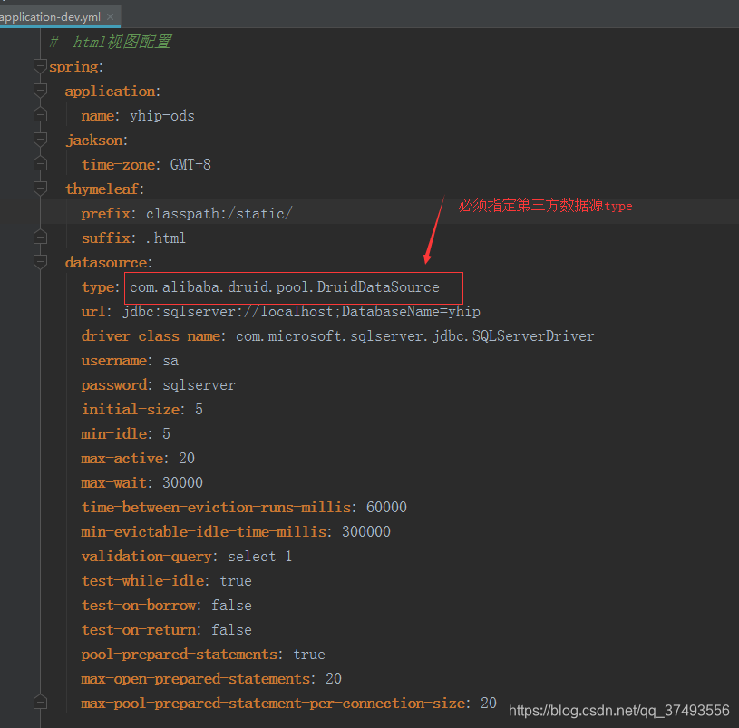
Task: Click the 'max-open-prepared-statements' key
Action: [x=196, y=679]
